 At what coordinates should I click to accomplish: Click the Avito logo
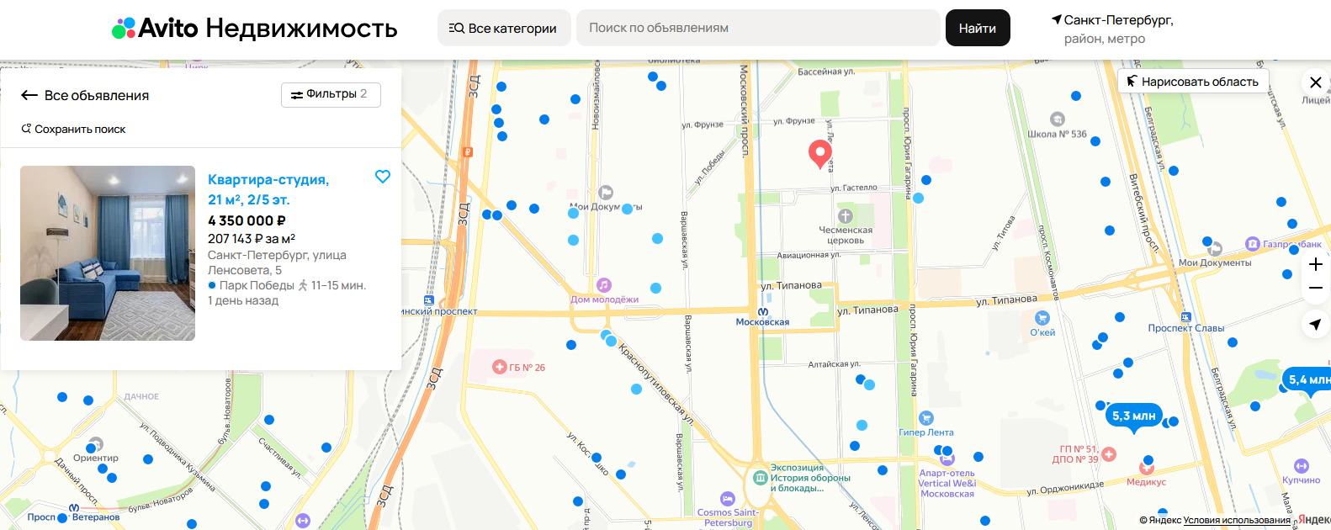pos(156,28)
